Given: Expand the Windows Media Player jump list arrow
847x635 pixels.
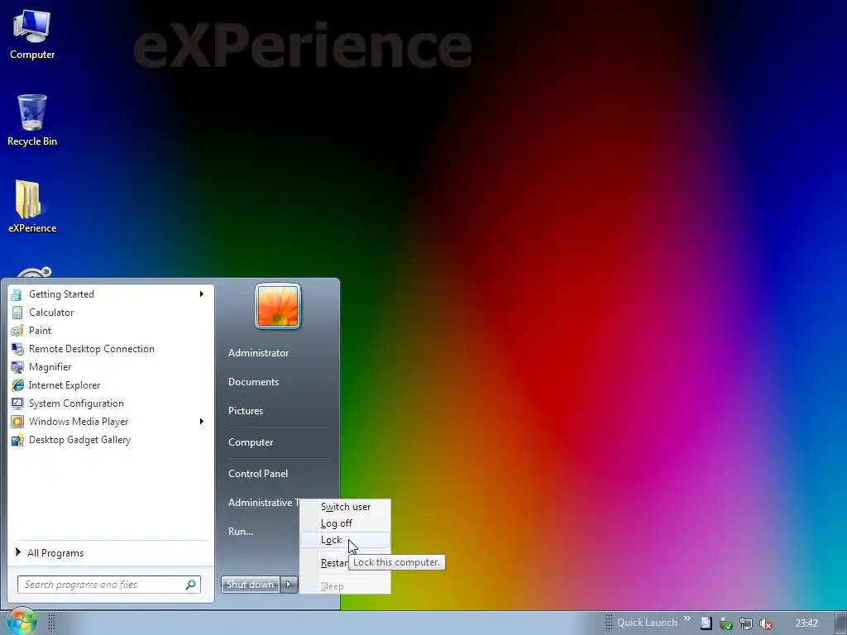Looking at the screenshot, I should pyautogui.click(x=202, y=422).
